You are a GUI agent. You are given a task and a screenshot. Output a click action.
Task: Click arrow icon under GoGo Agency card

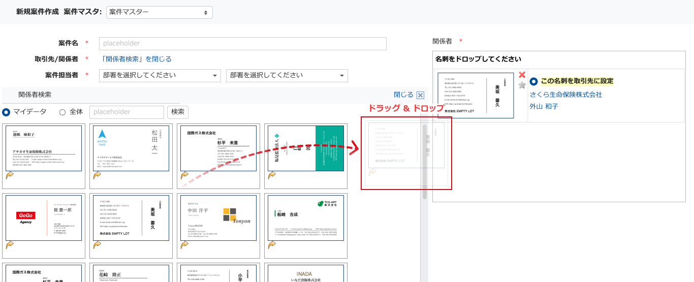pyautogui.click(x=10, y=245)
